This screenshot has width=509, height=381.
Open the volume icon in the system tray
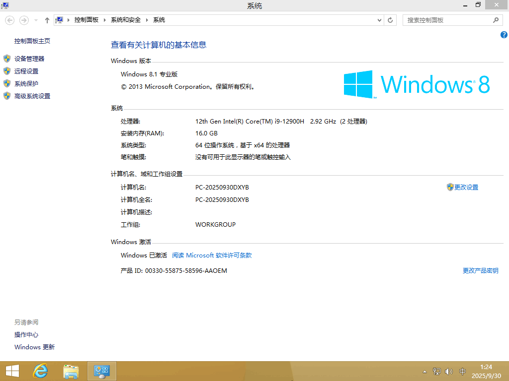(448, 371)
